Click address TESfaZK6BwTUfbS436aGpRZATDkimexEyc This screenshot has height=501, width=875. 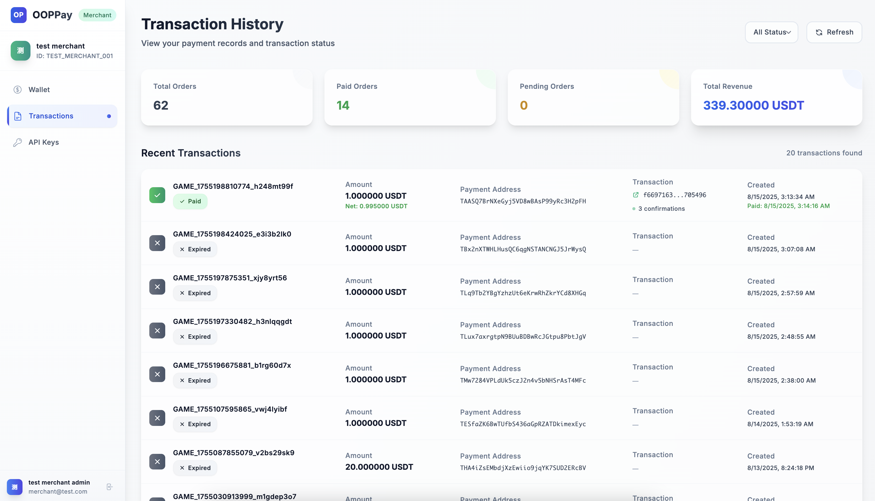[523, 424]
